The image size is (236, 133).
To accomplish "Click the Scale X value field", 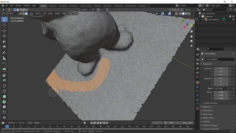I will pyautogui.click(x=221, y=92).
